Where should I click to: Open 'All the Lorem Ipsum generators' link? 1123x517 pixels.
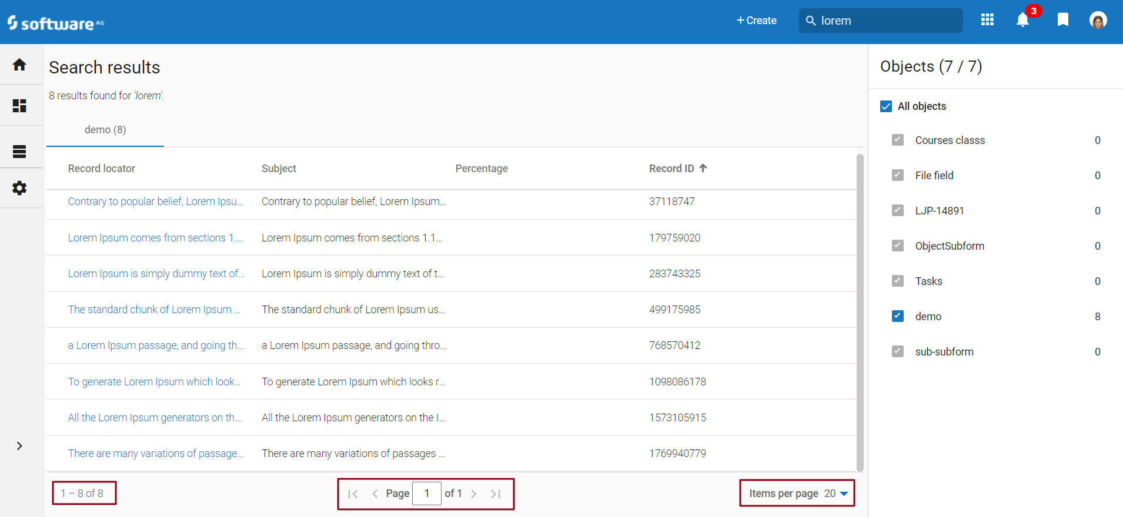pyautogui.click(x=155, y=418)
